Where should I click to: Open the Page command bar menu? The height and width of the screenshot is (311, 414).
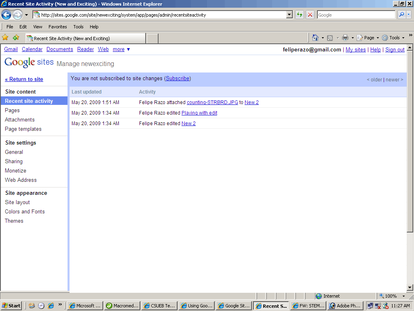(368, 38)
